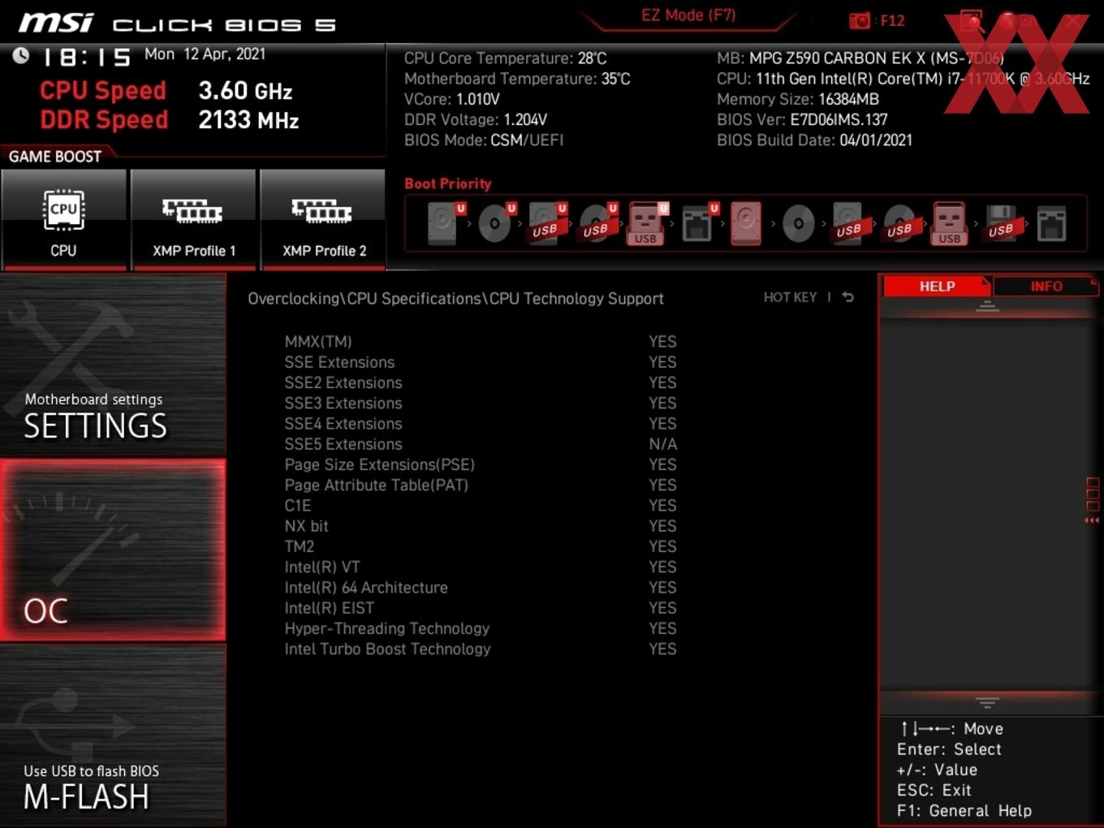The width and height of the screenshot is (1104, 828).
Task: Click the BIOS Mode CSM/UEFI value
Action: click(527, 140)
